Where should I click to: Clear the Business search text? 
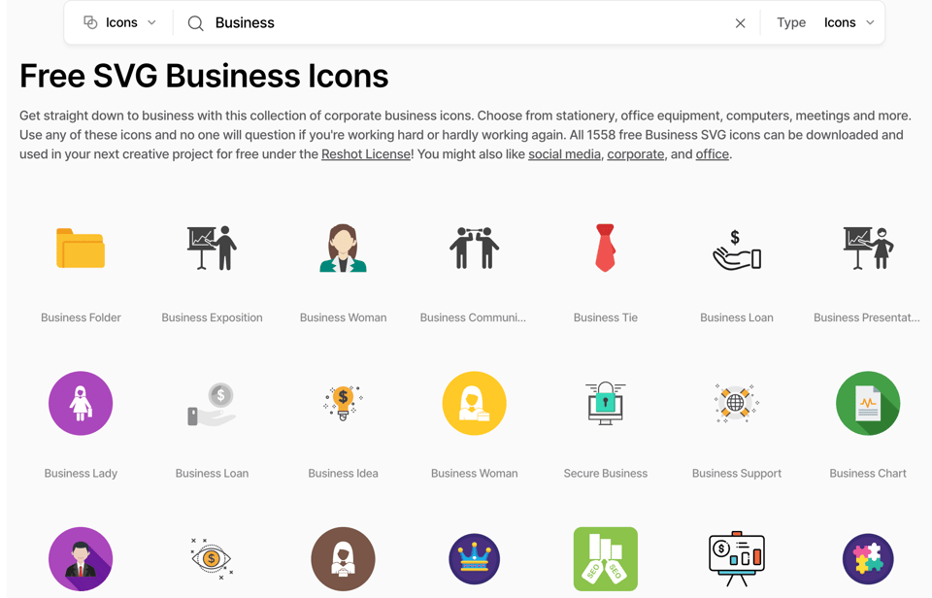(x=740, y=23)
